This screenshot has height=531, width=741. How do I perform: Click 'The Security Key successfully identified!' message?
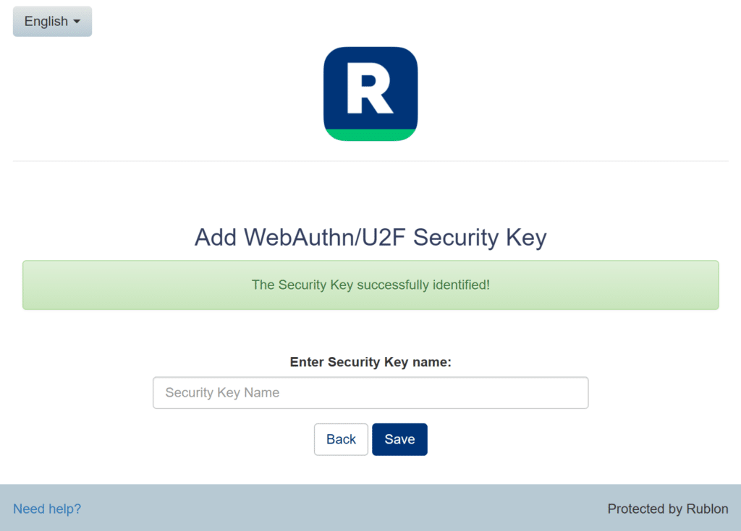[x=370, y=285]
